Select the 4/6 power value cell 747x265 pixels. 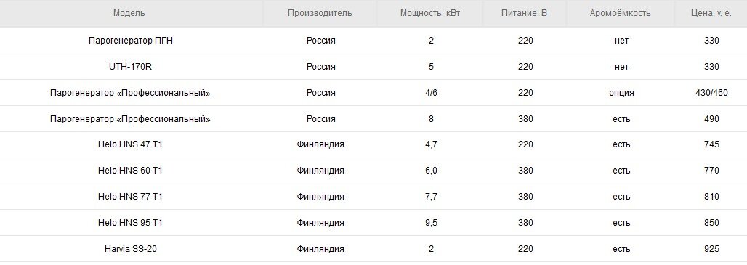431,93
